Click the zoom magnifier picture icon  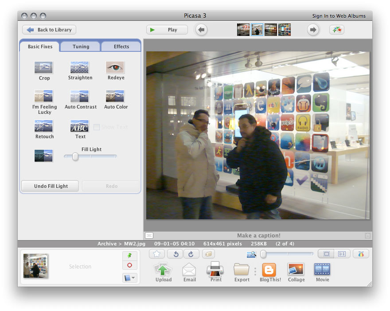251,254
